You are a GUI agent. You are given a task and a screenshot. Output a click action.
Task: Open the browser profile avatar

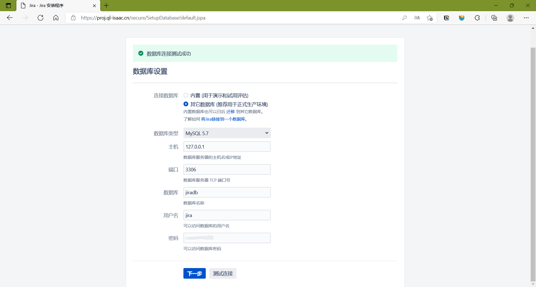510,18
